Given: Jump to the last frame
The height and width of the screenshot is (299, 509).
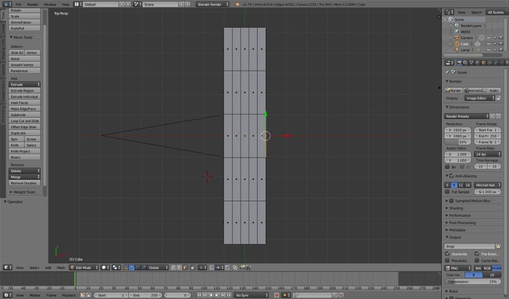Looking at the screenshot, I should click(x=229, y=295).
